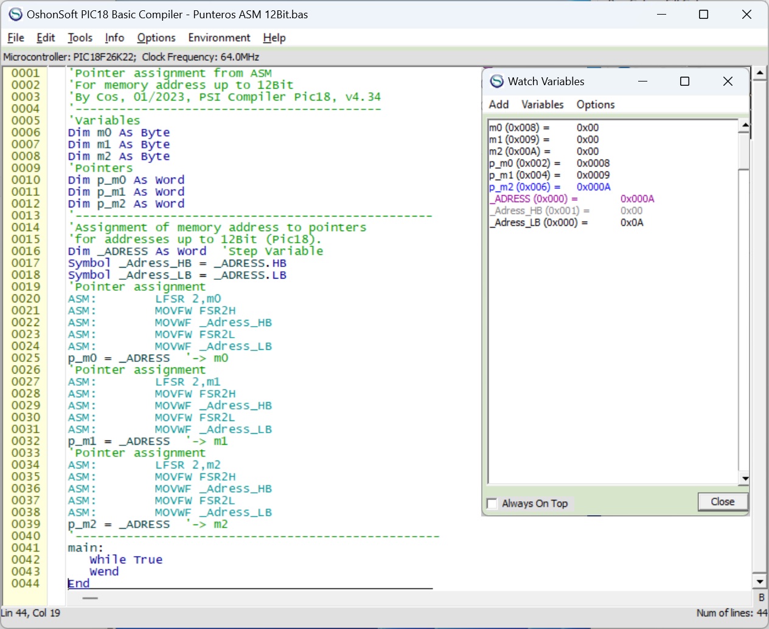Enable the Always On Top checkbox
The height and width of the screenshot is (629, 769).
pyautogui.click(x=492, y=504)
